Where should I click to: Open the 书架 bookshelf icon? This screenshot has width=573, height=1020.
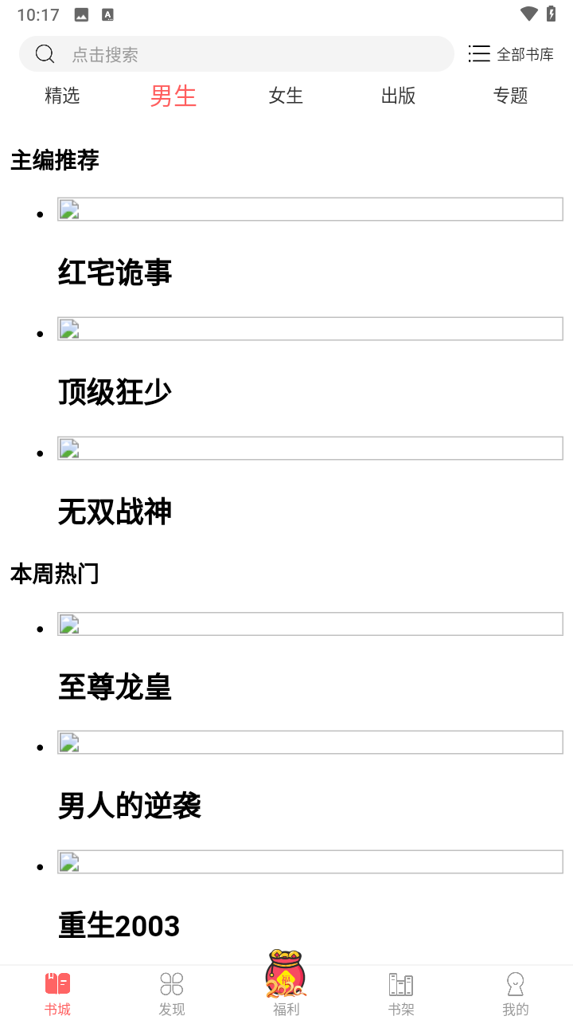pos(401,985)
